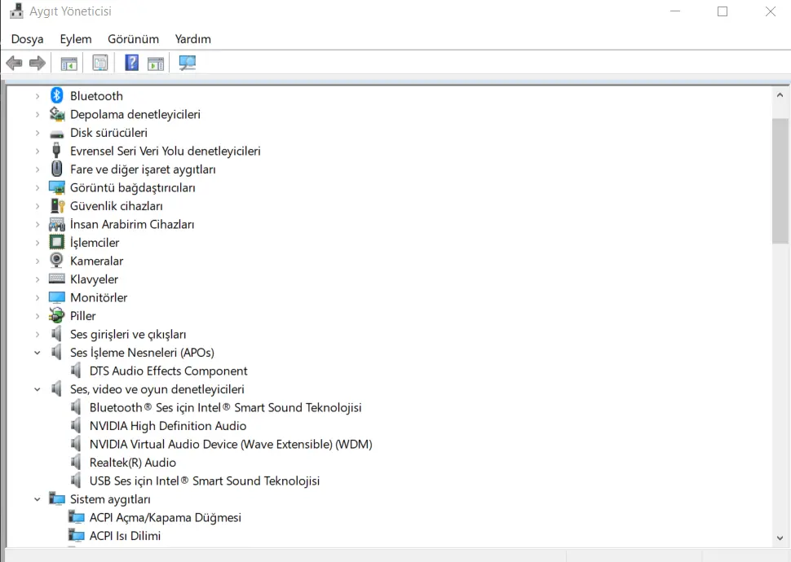Click the show/hide console tree toolbar icon
Screen dimensions: 791x562
(69, 64)
